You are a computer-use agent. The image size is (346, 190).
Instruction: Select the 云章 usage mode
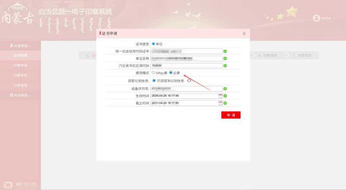171,73
